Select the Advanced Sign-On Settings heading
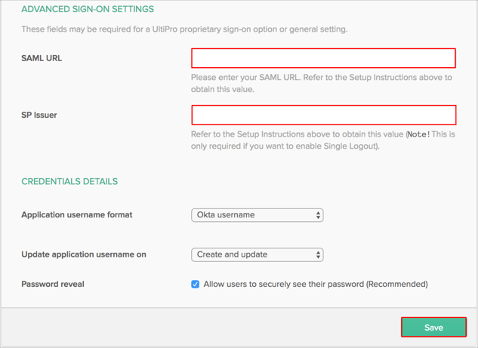This screenshot has height=348, width=478. pyautogui.click(x=88, y=9)
